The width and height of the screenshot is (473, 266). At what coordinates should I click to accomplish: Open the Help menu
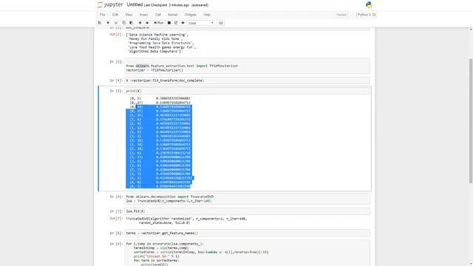click(207, 15)
